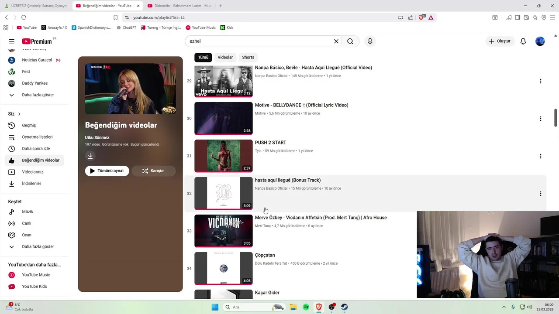This screenshot has width=559, height=314.
Task: Open the three-dot menu for PUSH 2 START
Action: 541,156
